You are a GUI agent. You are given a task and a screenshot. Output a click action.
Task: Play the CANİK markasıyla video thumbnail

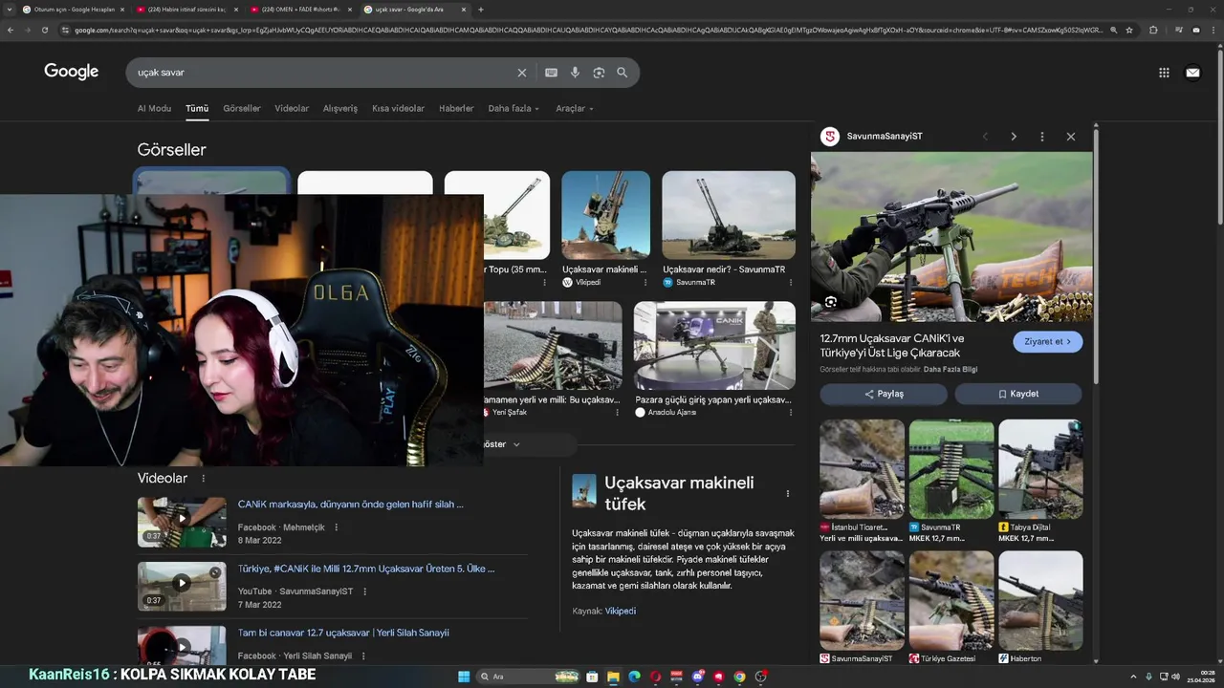click(x=182, y=522)
